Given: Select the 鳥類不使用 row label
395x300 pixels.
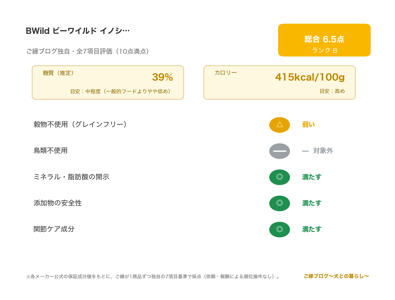Looking at the screenshot, I should pyautogui.click(x=51, y=150).
